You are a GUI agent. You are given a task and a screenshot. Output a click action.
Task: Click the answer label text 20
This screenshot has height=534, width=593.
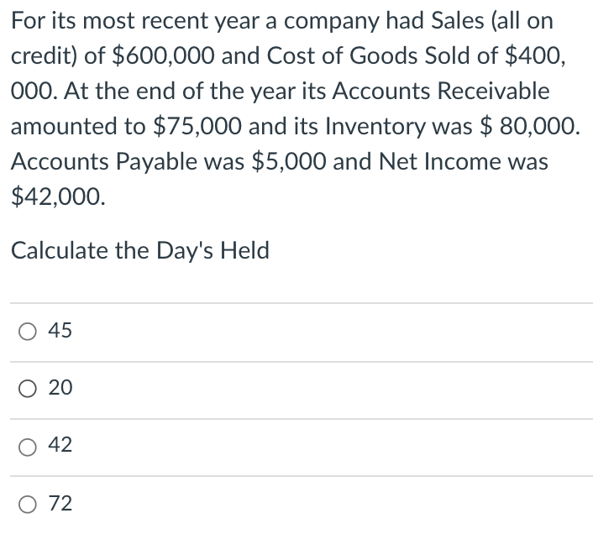point(60,387)
